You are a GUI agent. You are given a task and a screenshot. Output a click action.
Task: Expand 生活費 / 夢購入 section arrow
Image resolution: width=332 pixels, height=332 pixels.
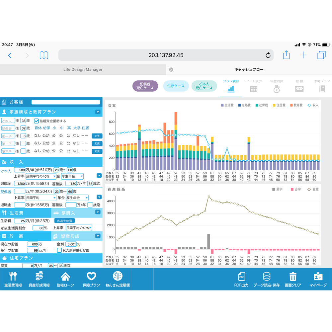98,212
